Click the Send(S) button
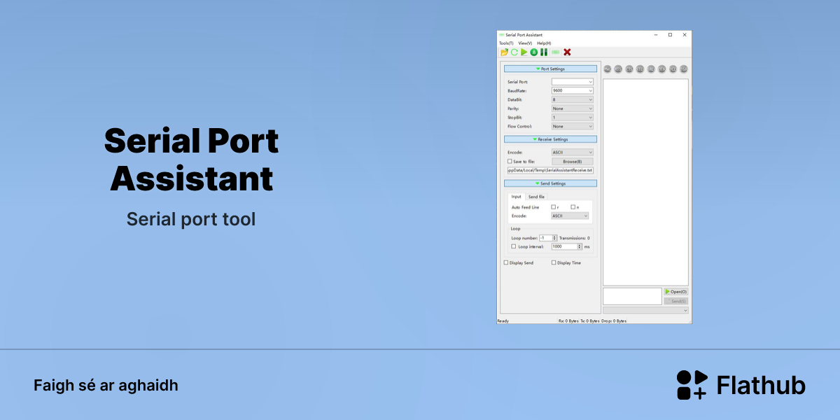The height and width of the screenshot is (420, 840). click(x=676, y=301)
